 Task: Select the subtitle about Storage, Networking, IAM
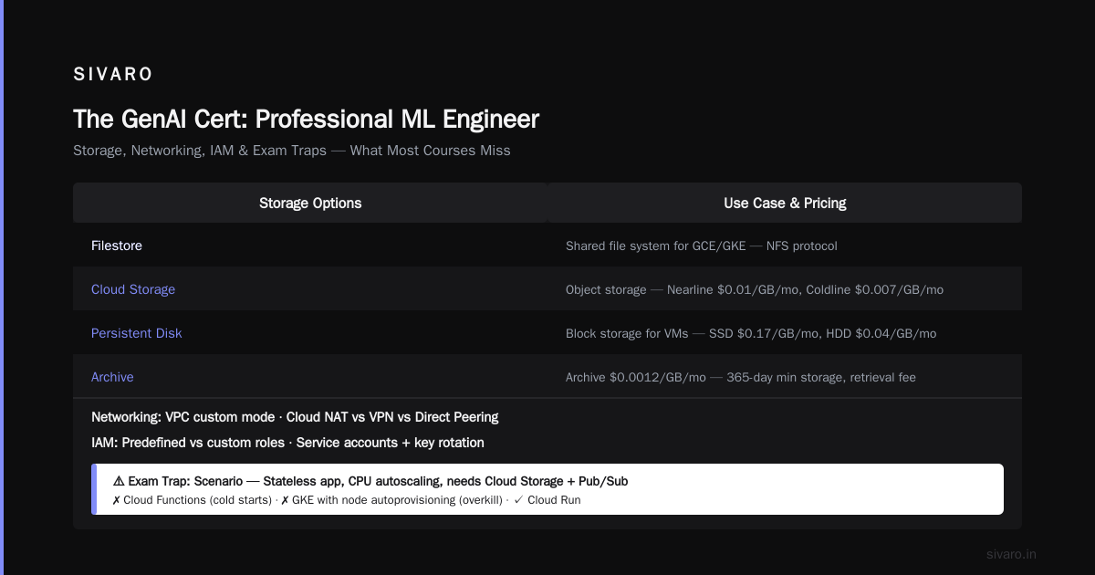click(x=292, y=151)
